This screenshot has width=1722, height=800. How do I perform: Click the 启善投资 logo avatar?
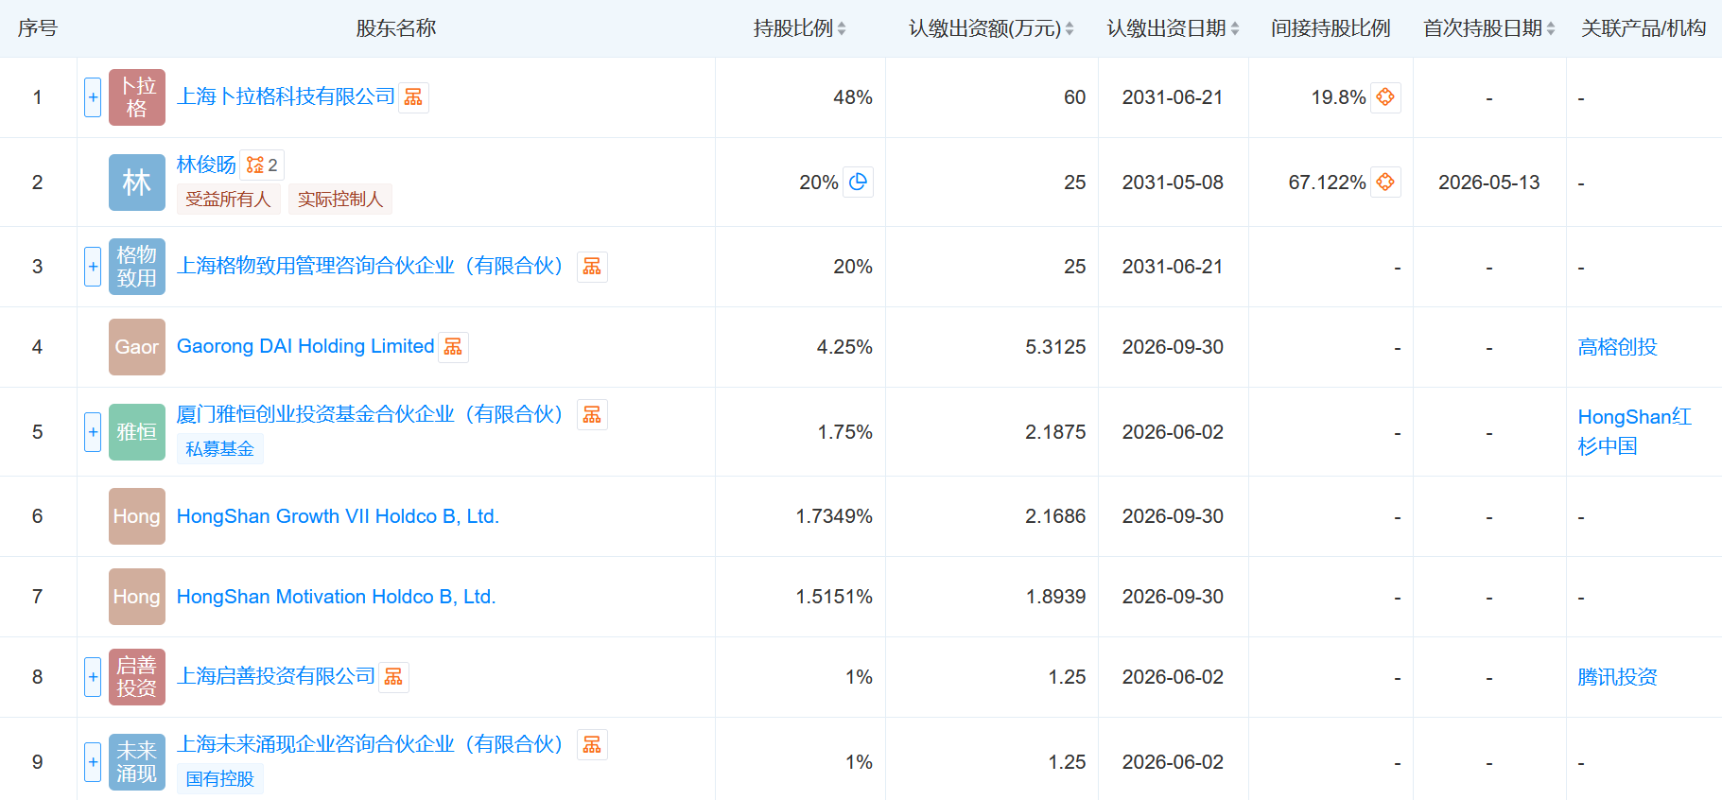click(137, 677)
